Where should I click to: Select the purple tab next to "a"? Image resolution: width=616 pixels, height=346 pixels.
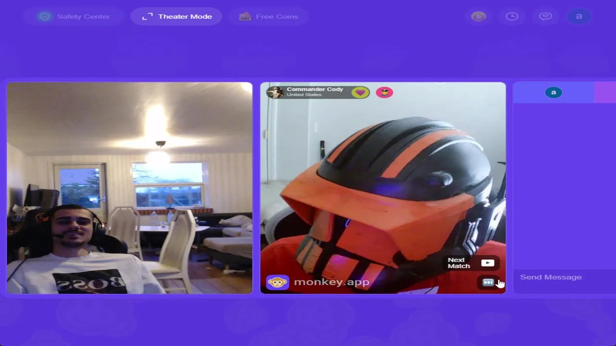click(x=605, y=92)
